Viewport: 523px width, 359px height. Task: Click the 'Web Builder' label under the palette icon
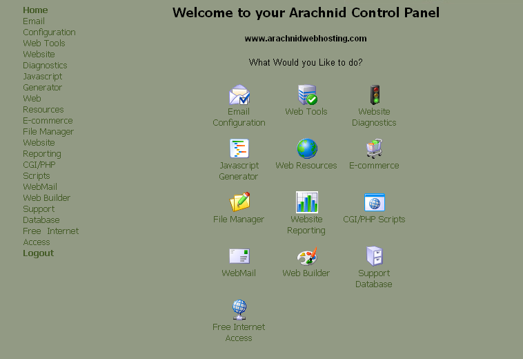(306, 273)
